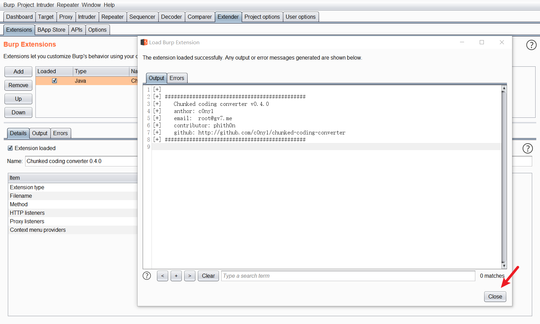The height and width of the screenshot is (324, 540).
Task: Open the Intruder menu in menu bar
Action: coord(45,5)
